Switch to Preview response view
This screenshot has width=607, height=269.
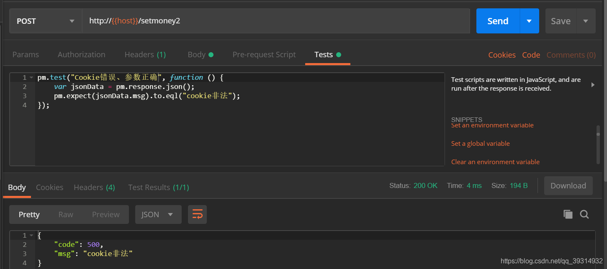click(106, 214)
